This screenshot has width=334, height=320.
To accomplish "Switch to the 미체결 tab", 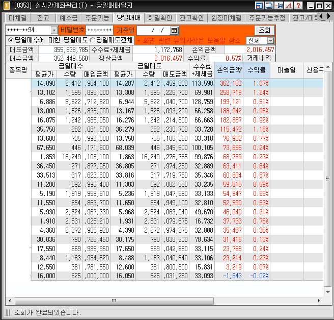I will (x=17, y=18).
